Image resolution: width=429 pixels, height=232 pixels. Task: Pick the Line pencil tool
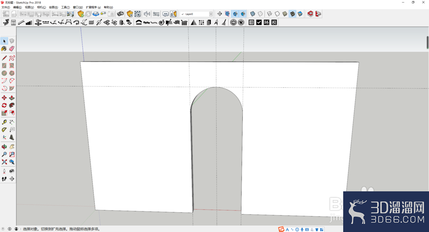pyautogui.click(x=4, y=58)
